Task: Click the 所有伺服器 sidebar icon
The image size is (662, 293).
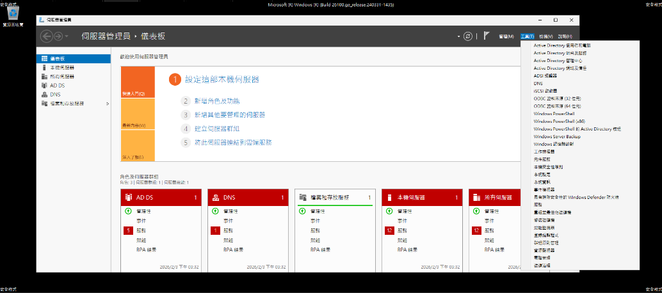Action: pos(44,77)
